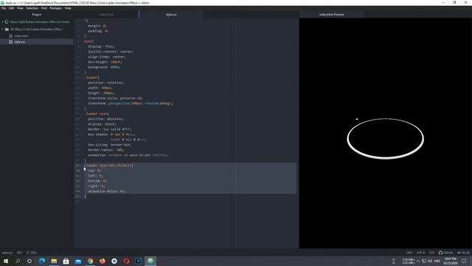Switch to Google Chrome in the taskbar
The height and width of the screenshot is (266, 472).
coord(90,261)
